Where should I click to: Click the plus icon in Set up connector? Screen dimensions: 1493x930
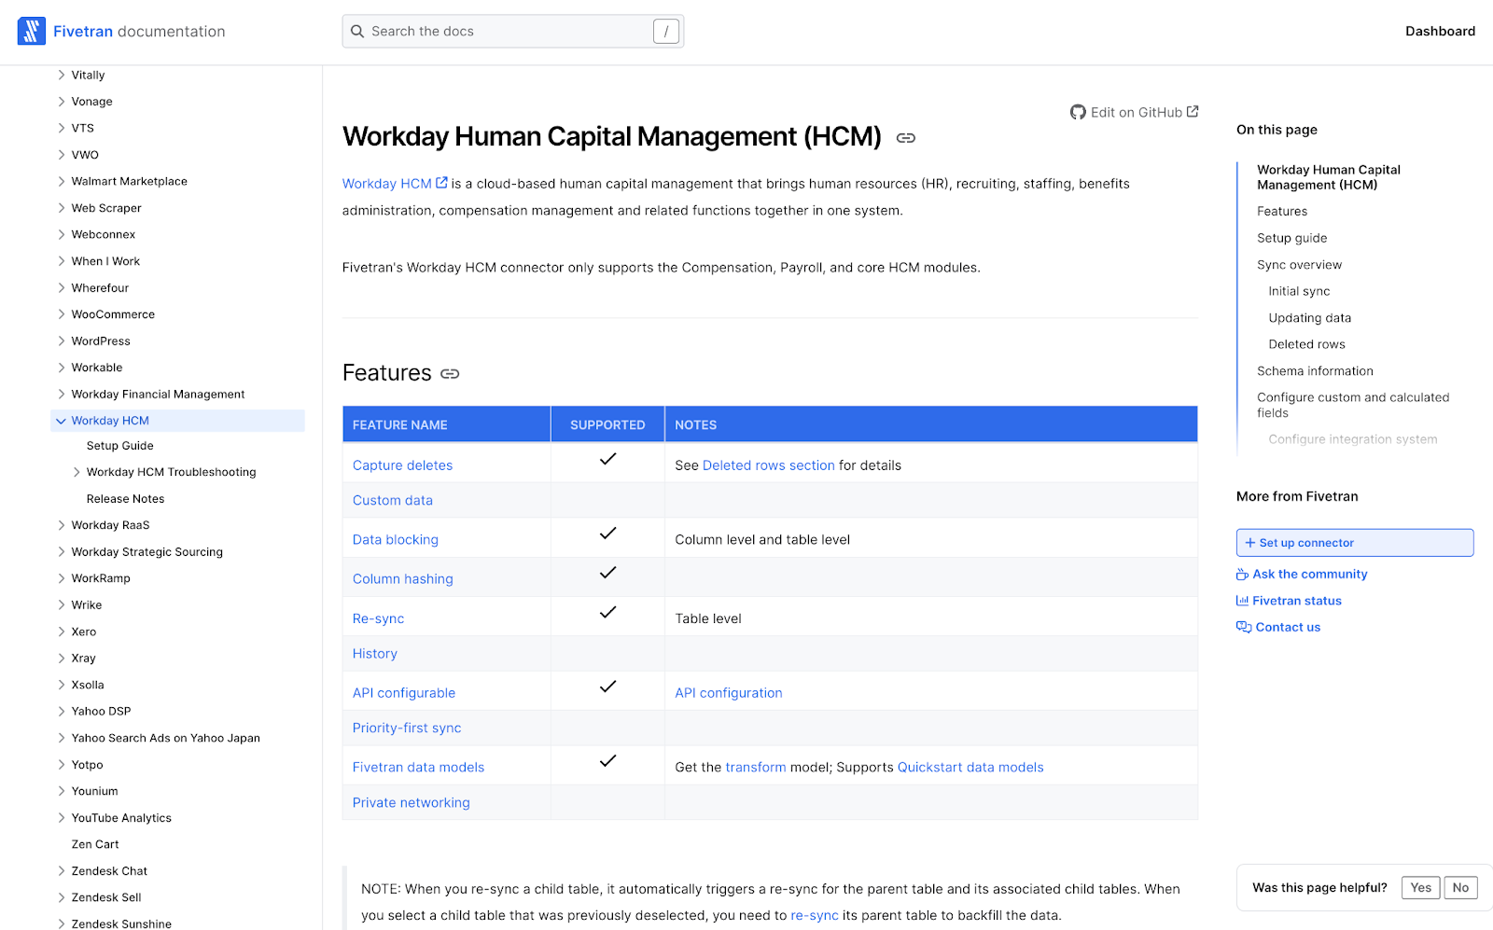pyautogui.click(x=1250, y=543)
